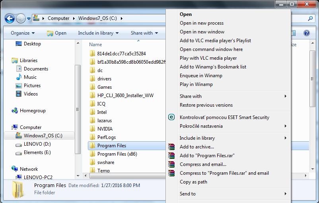This screenshot has width=319, height=203.
Task: Select Add to VLC media player's Playlist
Action: point(215,41)
